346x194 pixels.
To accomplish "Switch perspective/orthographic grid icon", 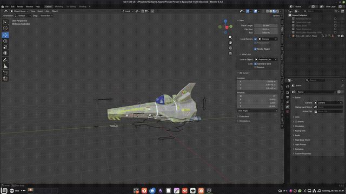I will point(230,53).
